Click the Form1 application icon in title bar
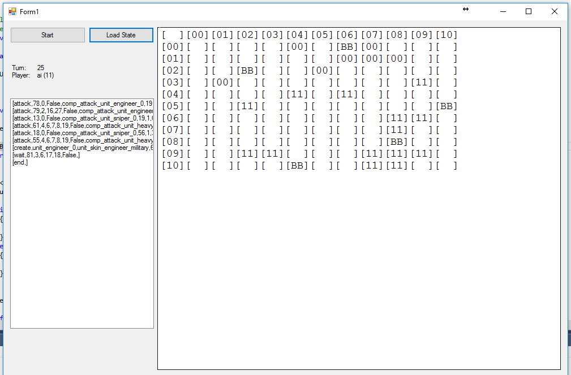 click(12, 11)
